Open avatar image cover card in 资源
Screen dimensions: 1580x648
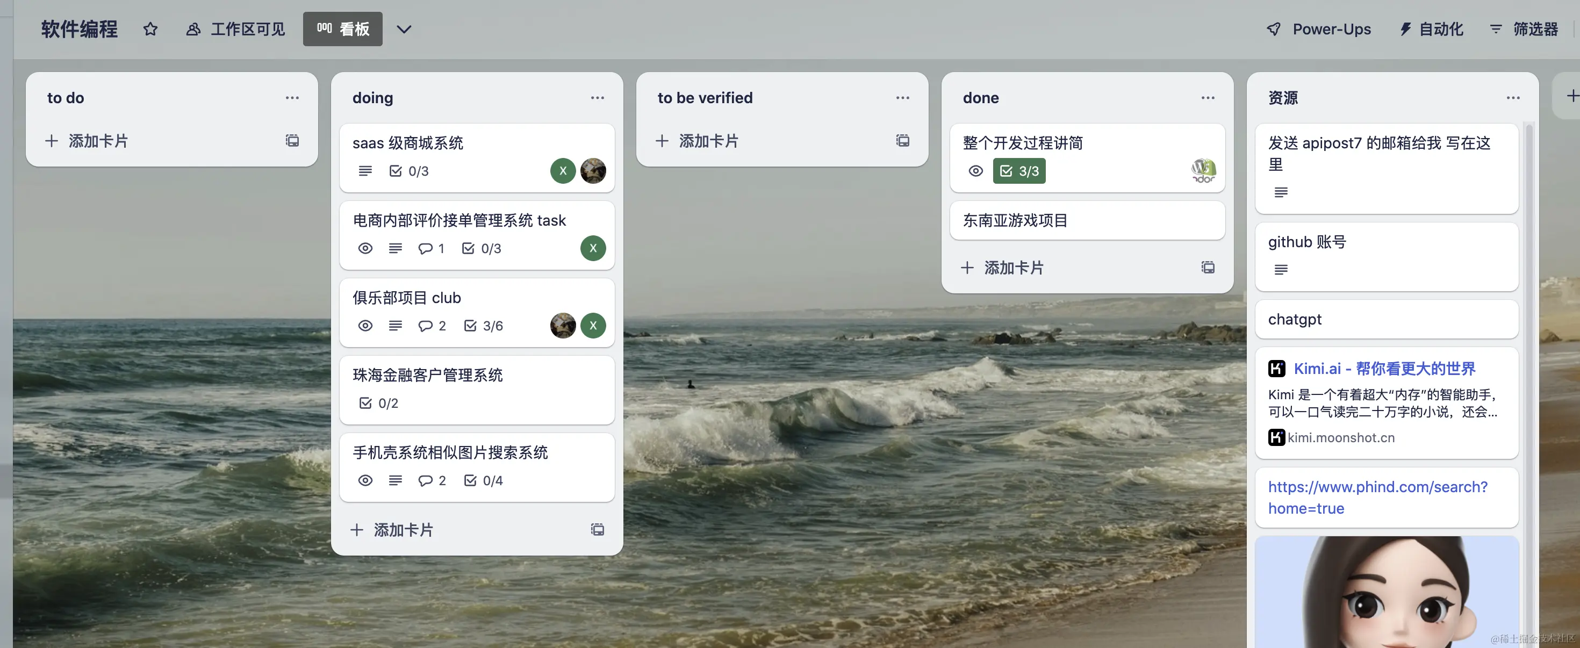(1386, 592)
